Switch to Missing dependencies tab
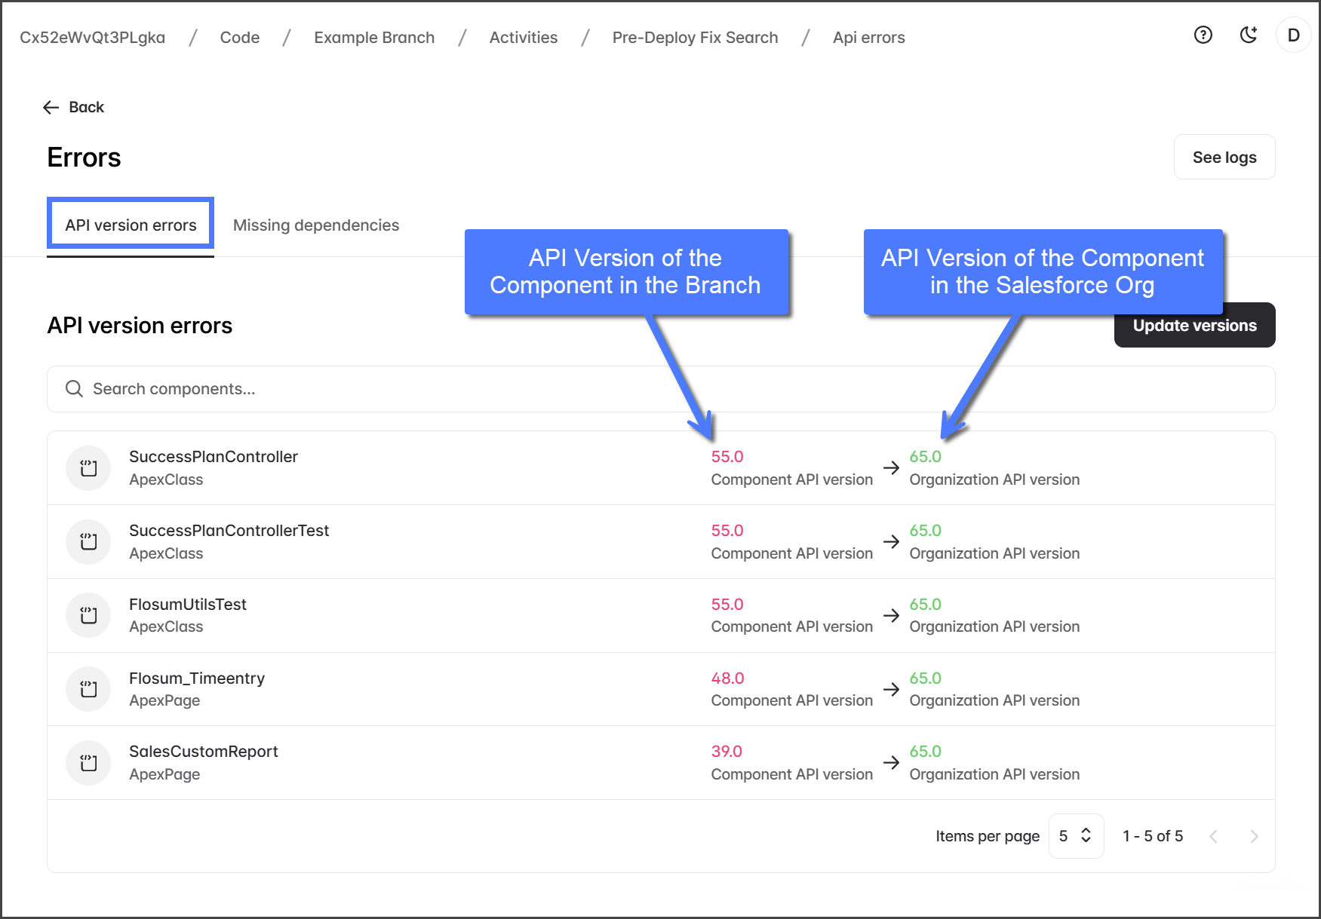 [x=315, y=225]
